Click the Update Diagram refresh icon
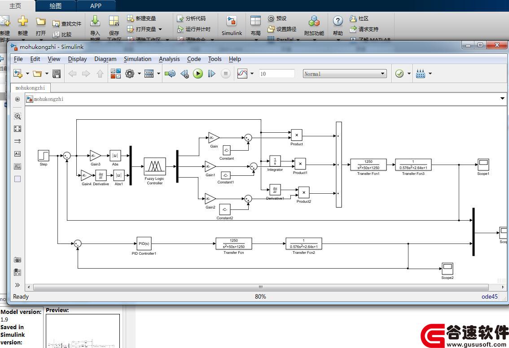509x348 pixels. (x=170, y=74)
